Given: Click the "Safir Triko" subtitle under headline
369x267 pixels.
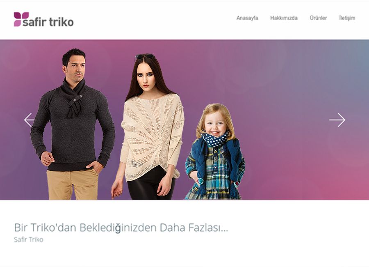Looking at the screenshot, I should pyautogui.click(x=29, y=239).
